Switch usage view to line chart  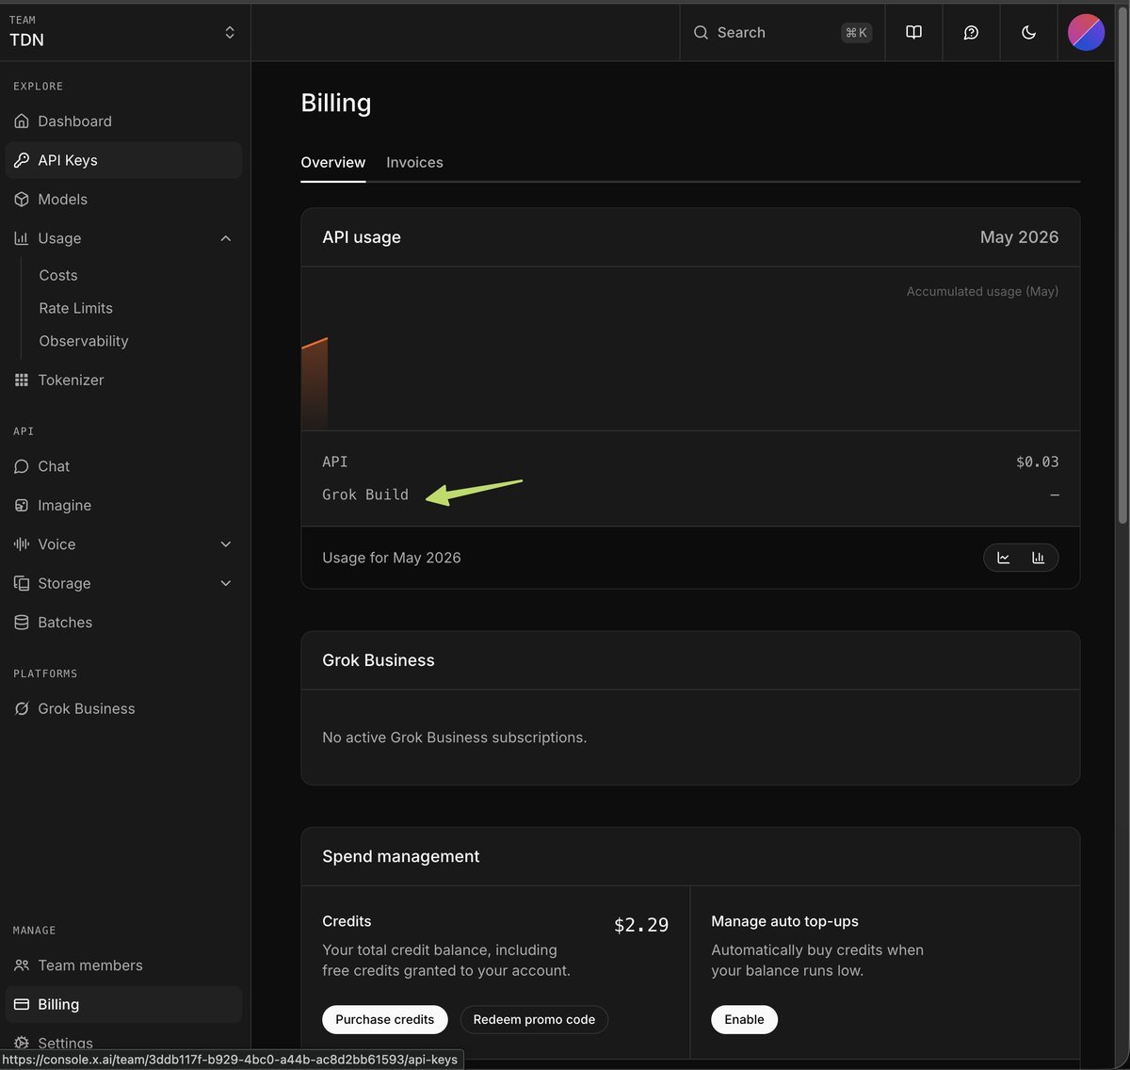(1004, 558)
